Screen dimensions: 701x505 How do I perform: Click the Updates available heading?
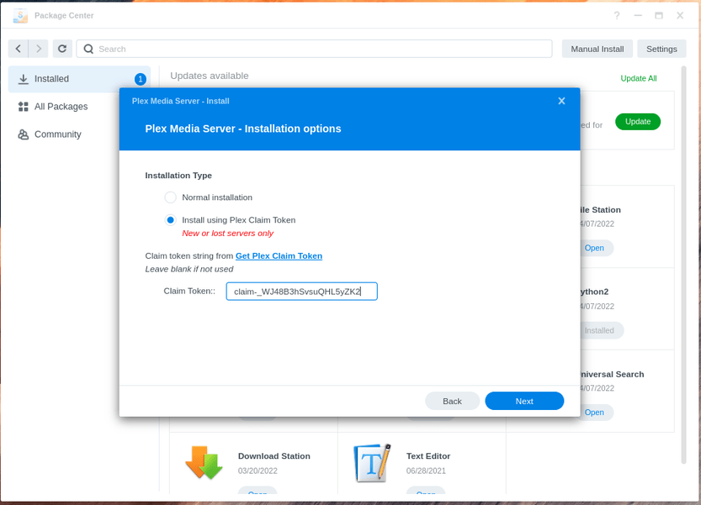pos(210,76)
